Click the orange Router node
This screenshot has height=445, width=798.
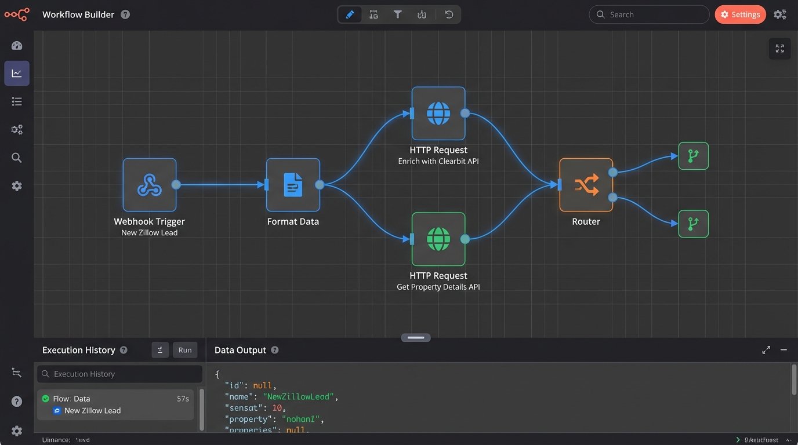pos(586,185)
